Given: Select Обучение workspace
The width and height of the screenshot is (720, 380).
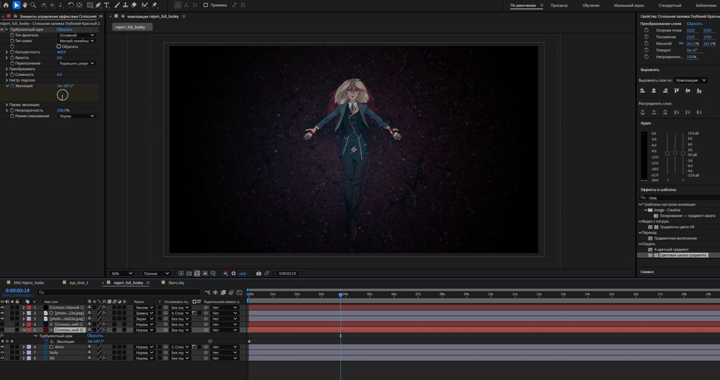Looking at the screenshot, I should pos(590,5).
